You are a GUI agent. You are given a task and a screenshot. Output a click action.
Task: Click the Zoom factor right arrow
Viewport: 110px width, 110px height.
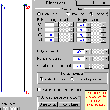pos(18,109)
